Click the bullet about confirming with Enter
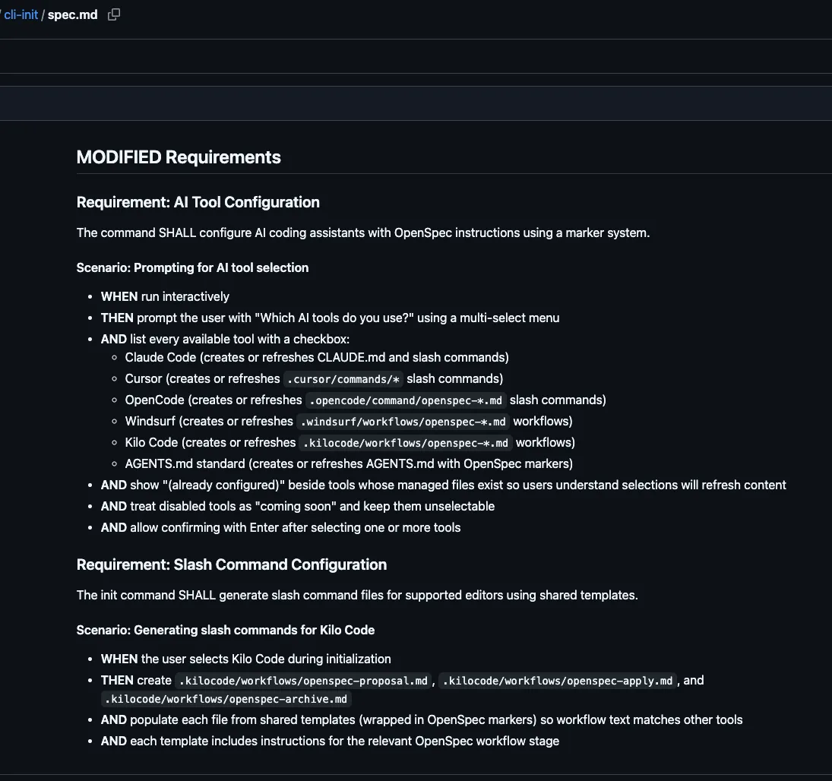832x781 pixels. [280, 527]
